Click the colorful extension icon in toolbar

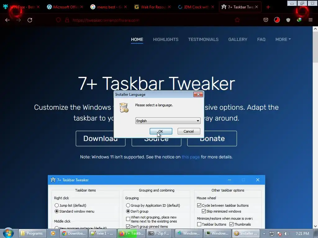point(299,20)
